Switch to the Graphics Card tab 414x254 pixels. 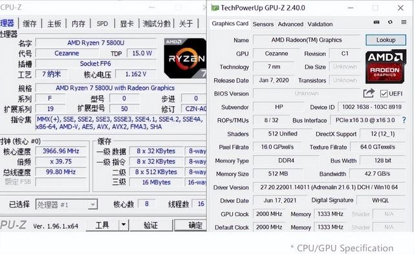(230, 24)
